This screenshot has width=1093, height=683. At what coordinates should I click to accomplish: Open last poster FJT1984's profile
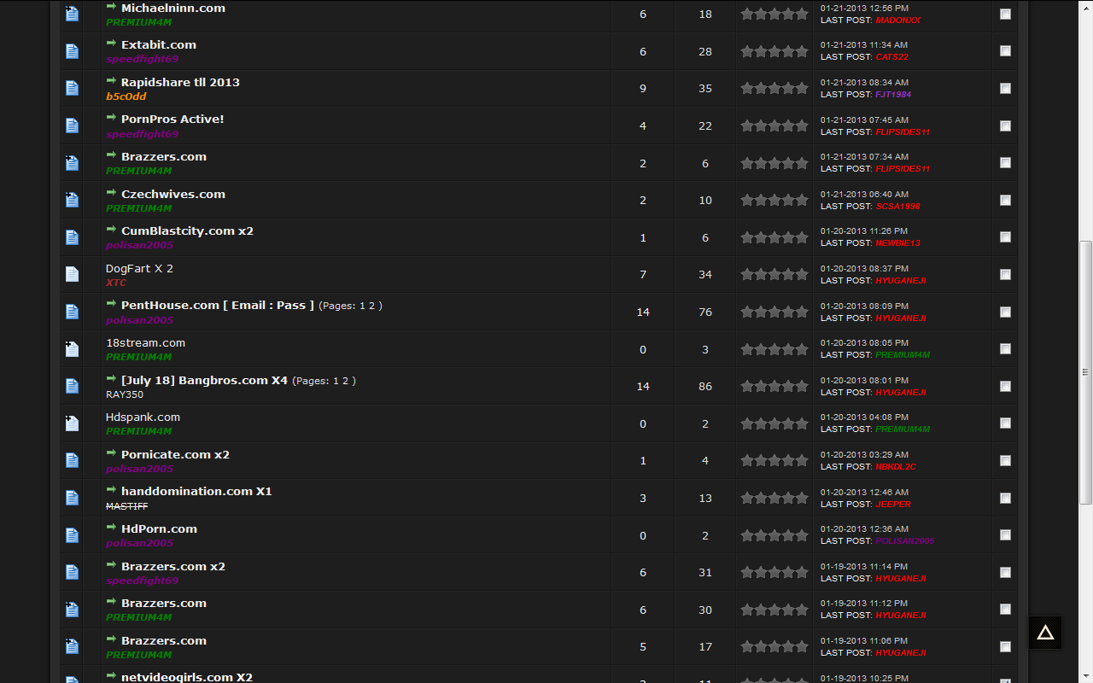(x=892, y=95)
